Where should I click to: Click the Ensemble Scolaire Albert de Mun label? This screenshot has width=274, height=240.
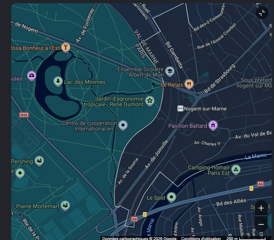pos(141,72)
